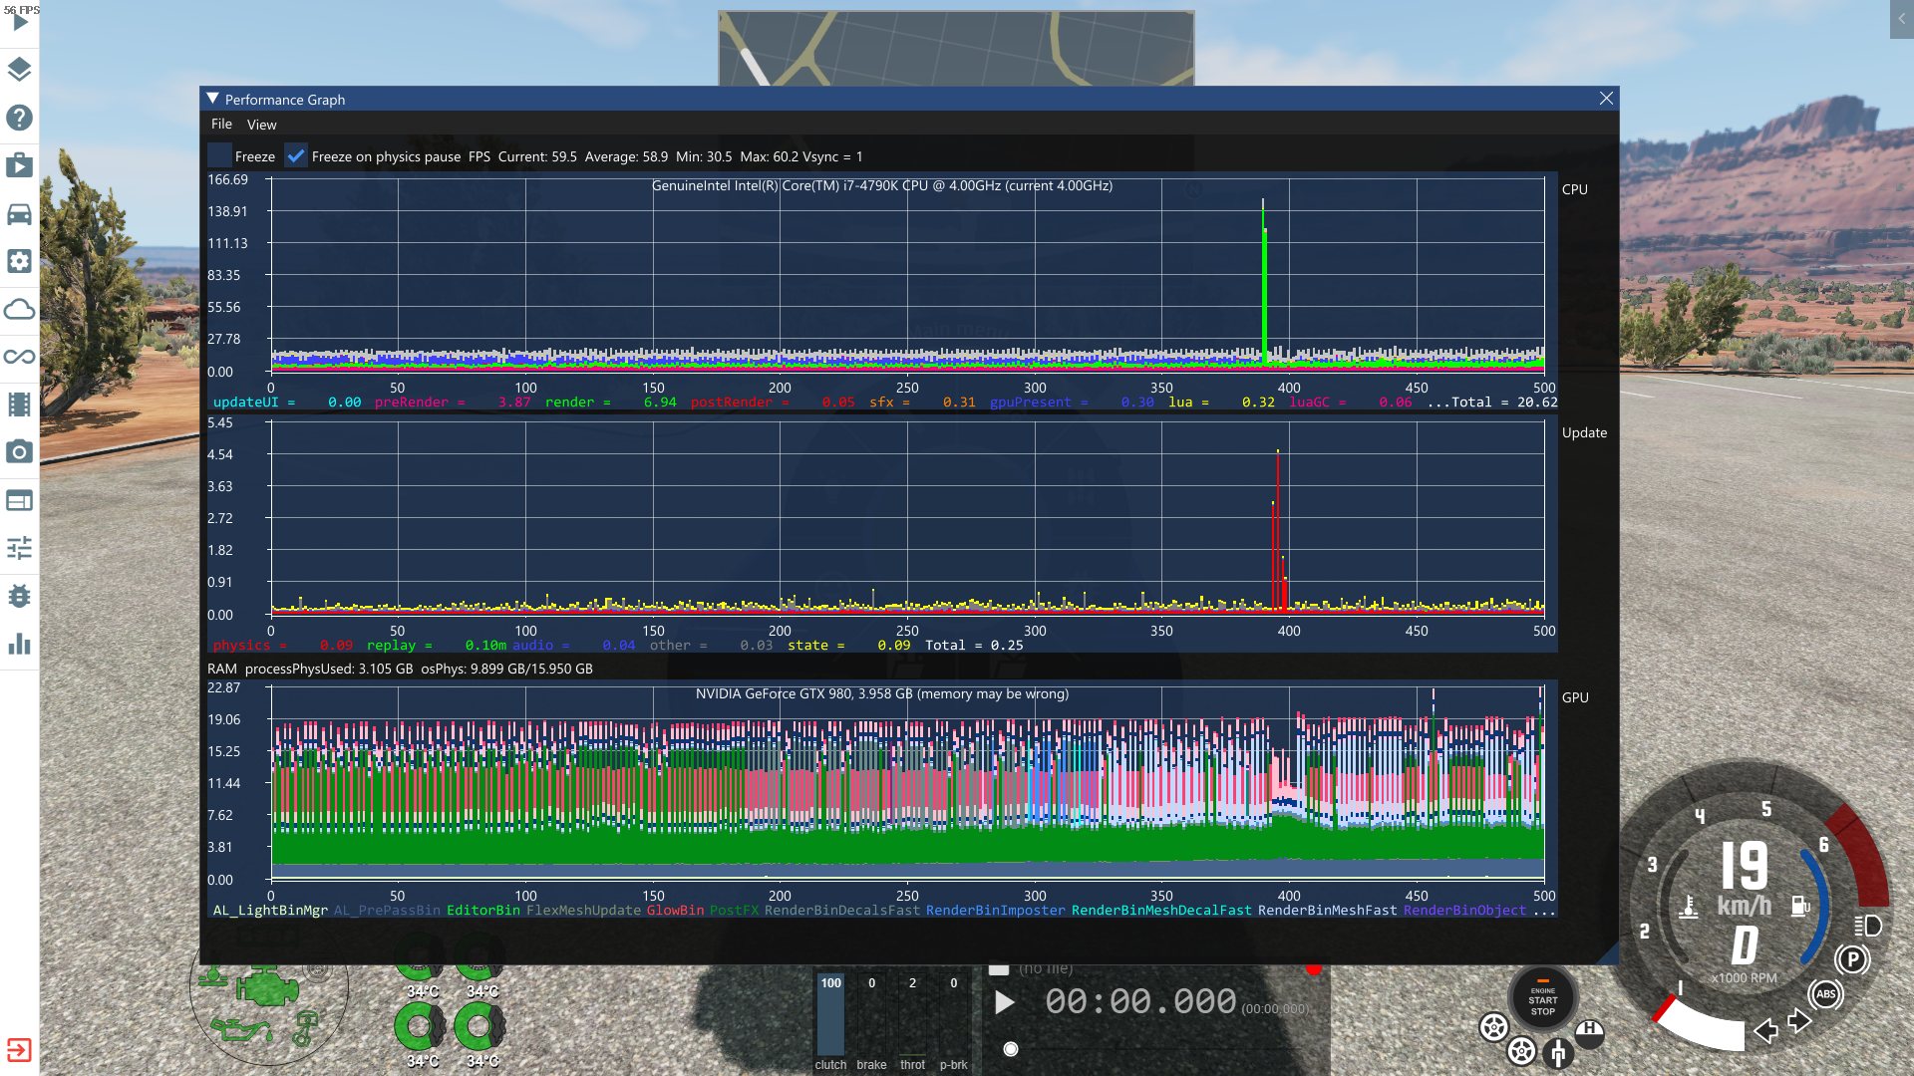Click the red exit icon at sidebar bottom
Image resolution: width=1914 pixels, height=1076 pixels.
tap(19, 1050)
